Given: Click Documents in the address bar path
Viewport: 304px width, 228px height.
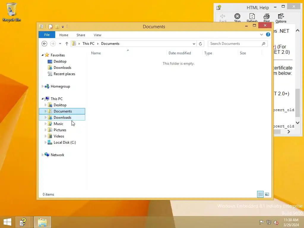Looking at the screenshot, I should (110, 44).
